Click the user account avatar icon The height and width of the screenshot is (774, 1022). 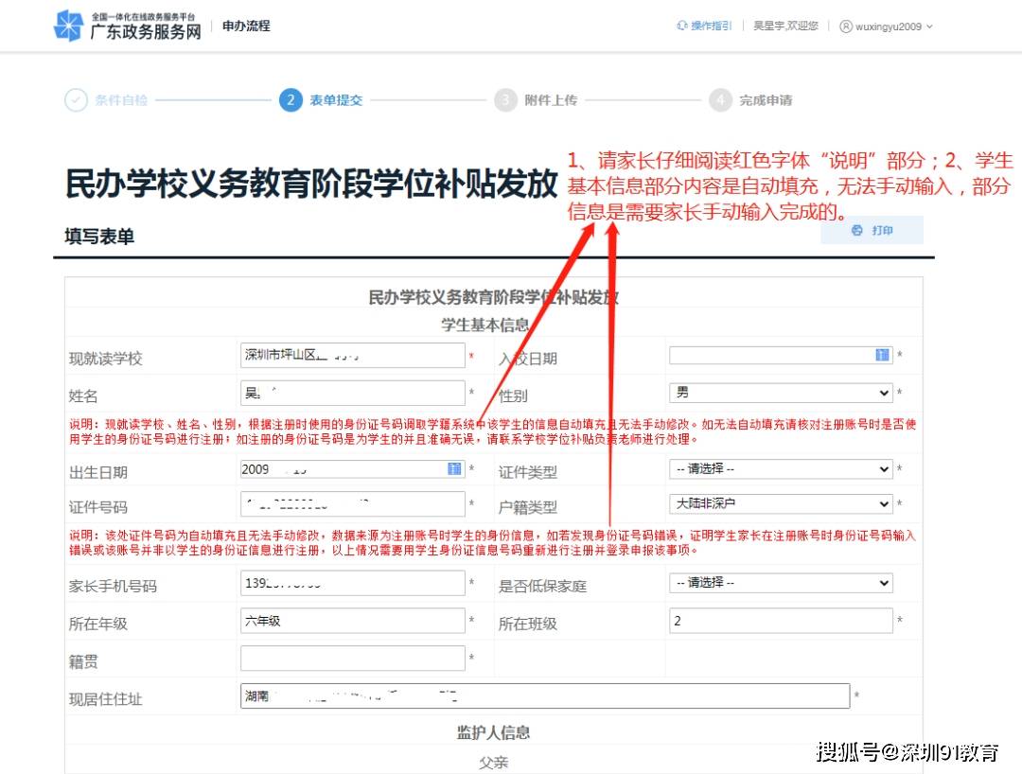[x=846, y=26]
